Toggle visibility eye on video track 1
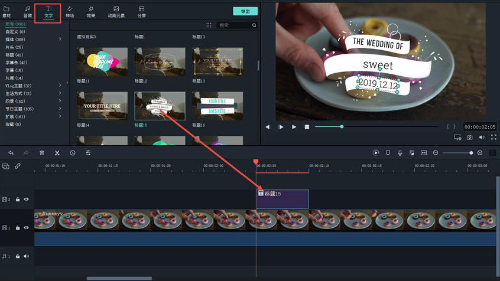Image resolution: width=500 pixels, height=281 pixels. point(26,227)
